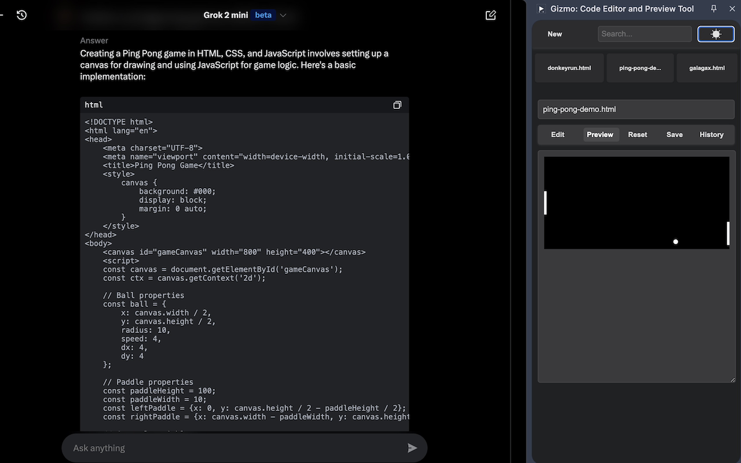This screenshot has height=463, width=741.
Task: Click the Search field in Gizmo
Action: [x=644, y=34]
